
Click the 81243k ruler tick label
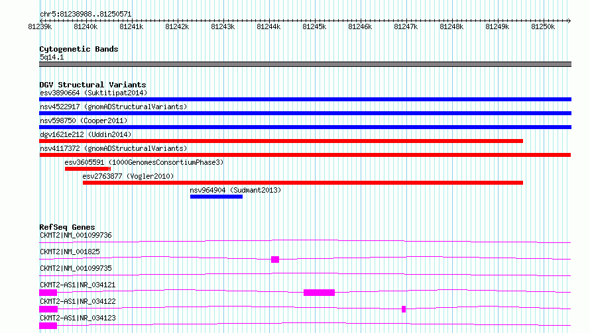223,26
